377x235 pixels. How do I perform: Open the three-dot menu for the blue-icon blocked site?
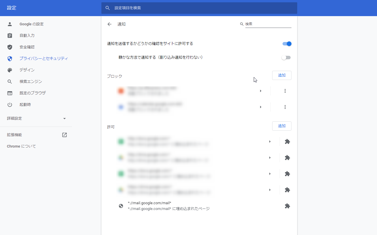click(x=285, y=107)
